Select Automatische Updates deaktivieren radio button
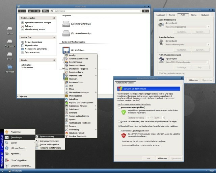 (119, 131)
